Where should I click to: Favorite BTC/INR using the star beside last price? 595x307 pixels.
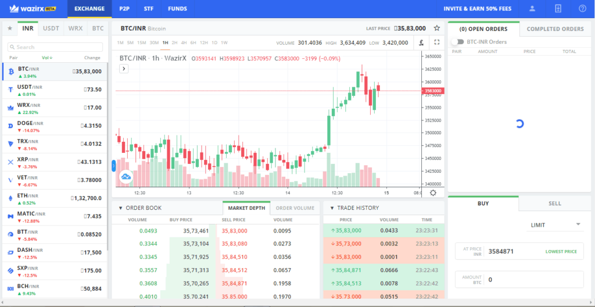437,28
